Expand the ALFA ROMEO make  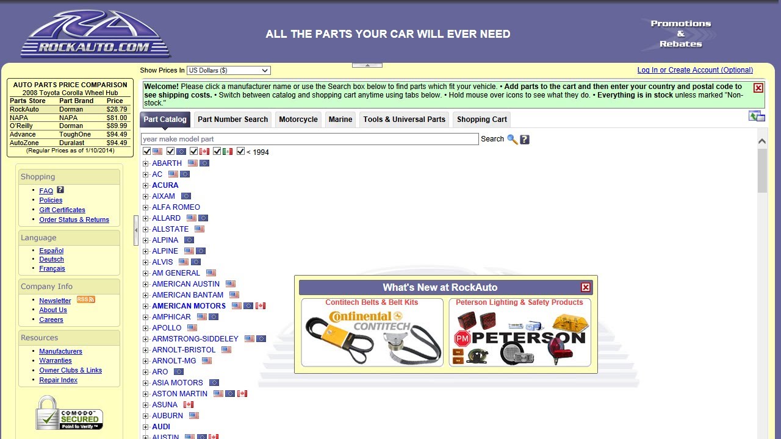(145, 207)
